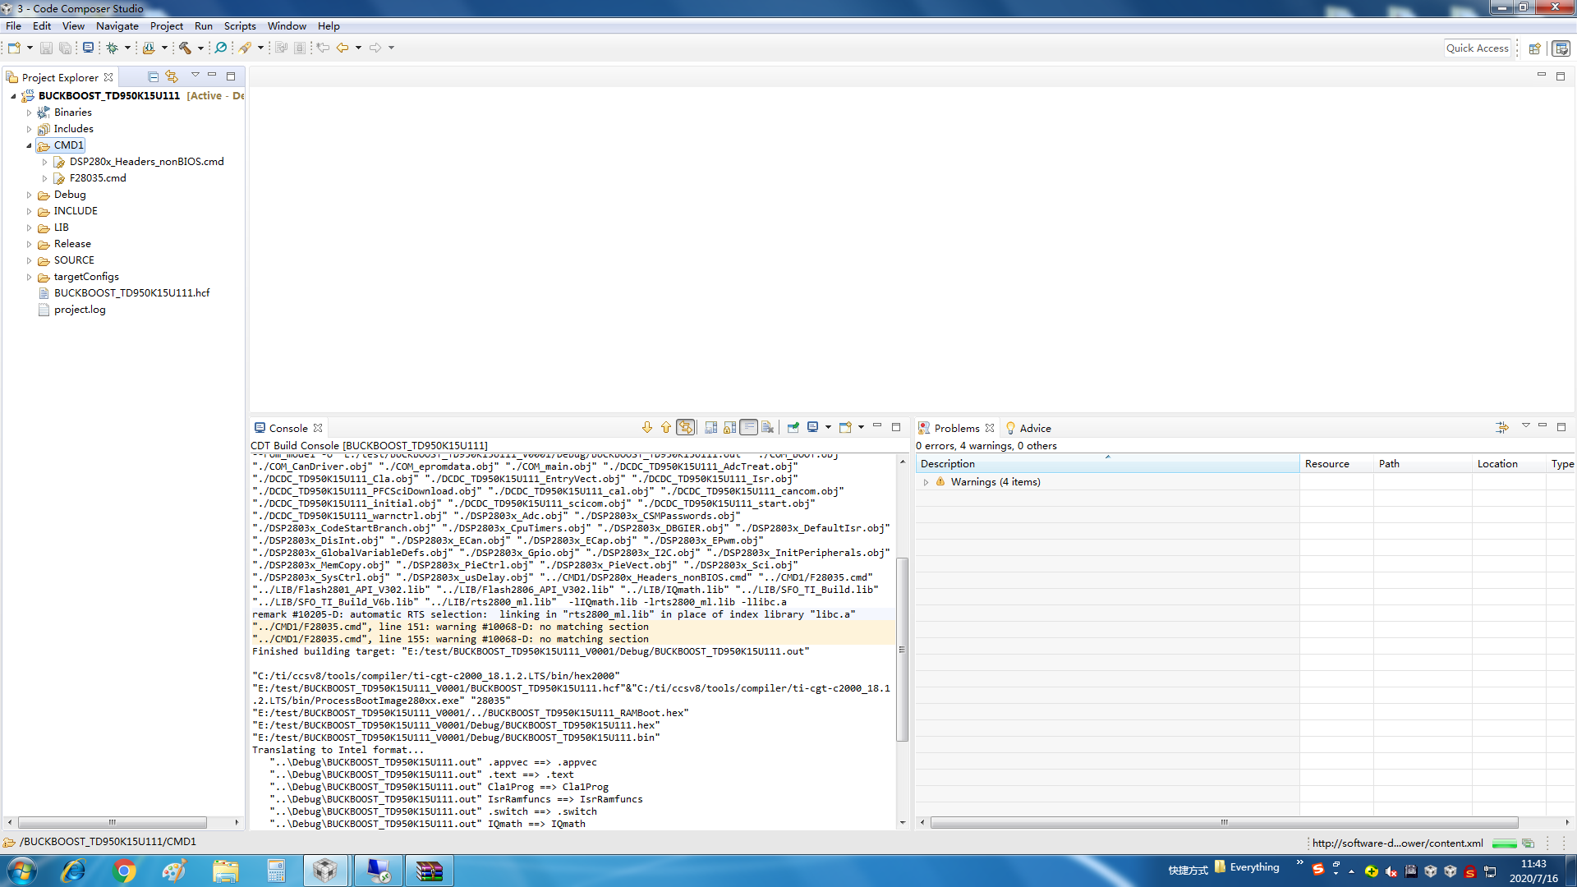Expand the Warnings (4 items) group
The width and height of the screenshot is (1577, 887).
pyautogui.click(x=926, y=482)
